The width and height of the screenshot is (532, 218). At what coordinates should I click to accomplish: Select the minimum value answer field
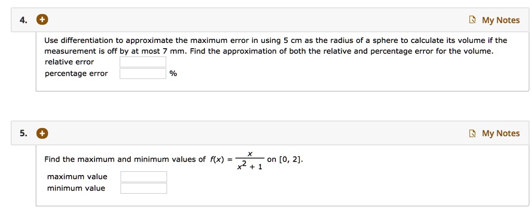144,188
